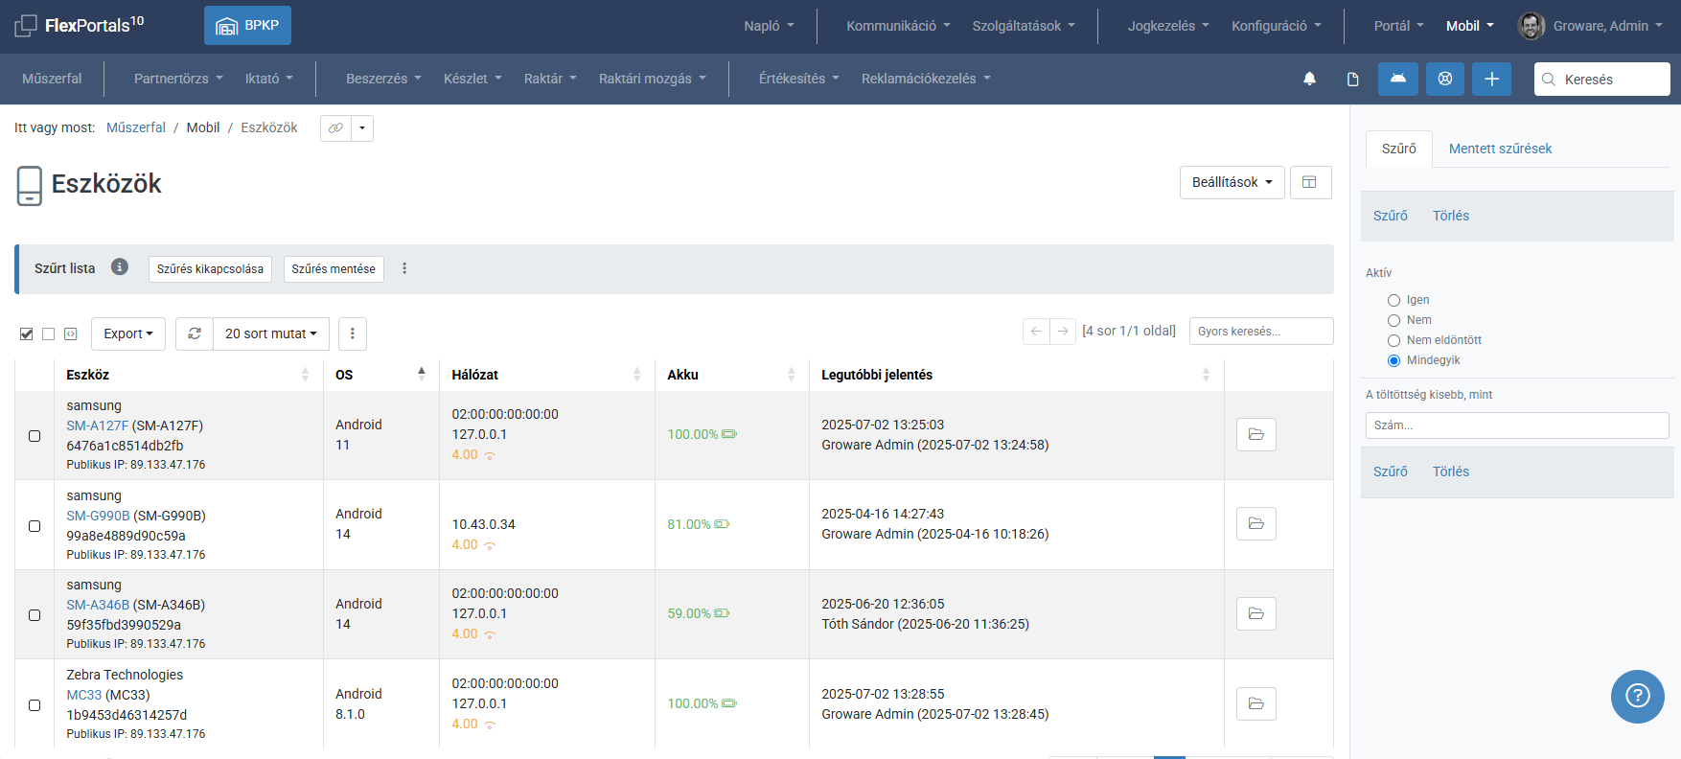Click the Szűrés kikapcsolása button

coord(210,269)
